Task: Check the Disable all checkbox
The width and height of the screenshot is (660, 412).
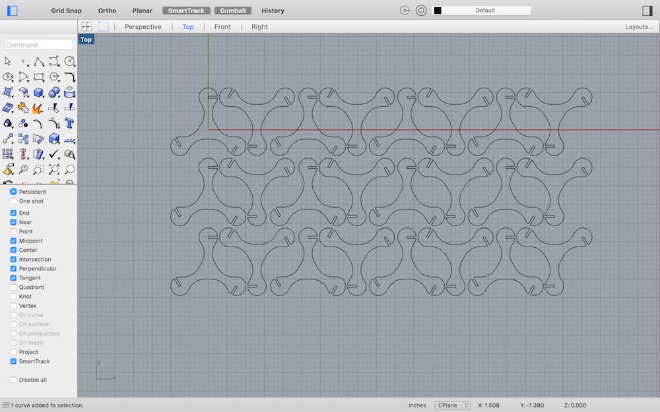Action: click(x=13, y=380)
